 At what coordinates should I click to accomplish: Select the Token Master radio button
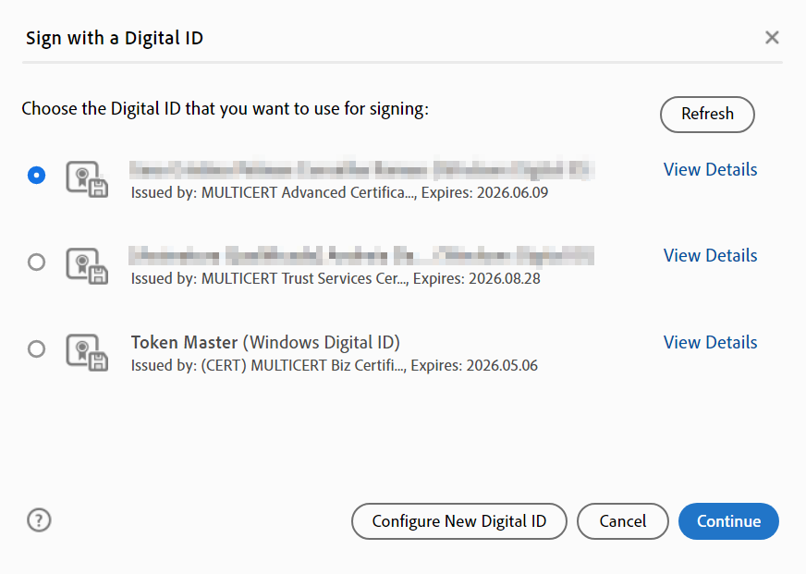[36, 349]
